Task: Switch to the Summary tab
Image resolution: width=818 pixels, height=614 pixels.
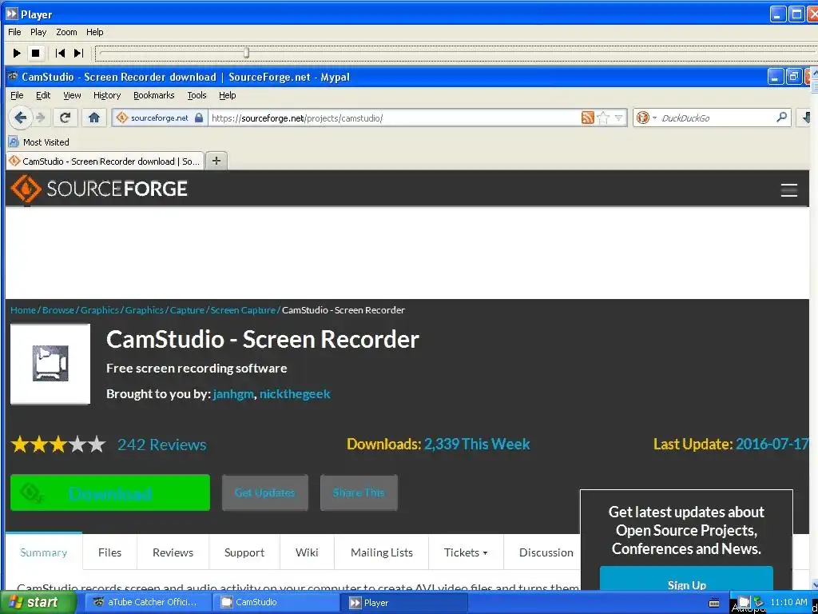Action: pyautogui.click(x=44, y=552)
